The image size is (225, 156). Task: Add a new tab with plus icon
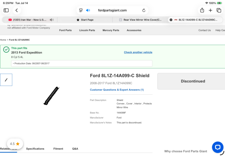[211, 10]
